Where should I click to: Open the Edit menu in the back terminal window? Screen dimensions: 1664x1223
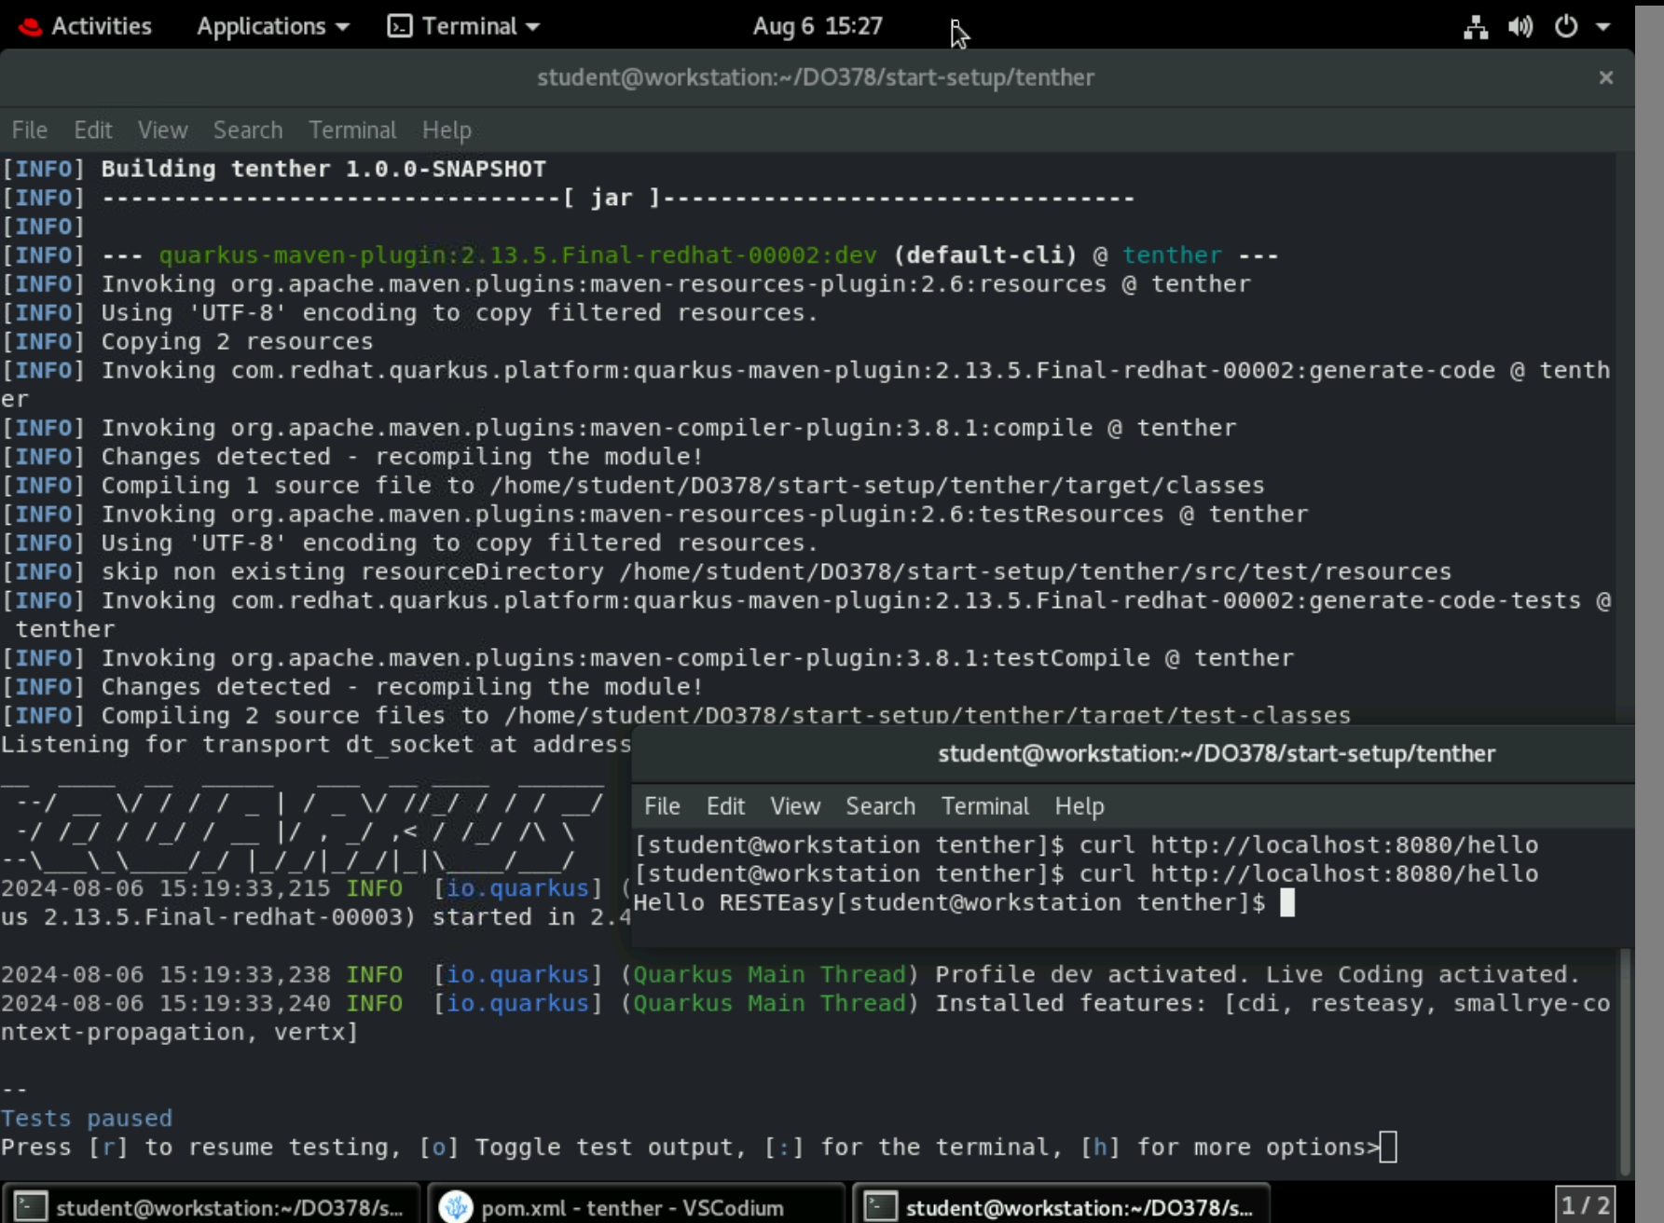pos(92,130)
